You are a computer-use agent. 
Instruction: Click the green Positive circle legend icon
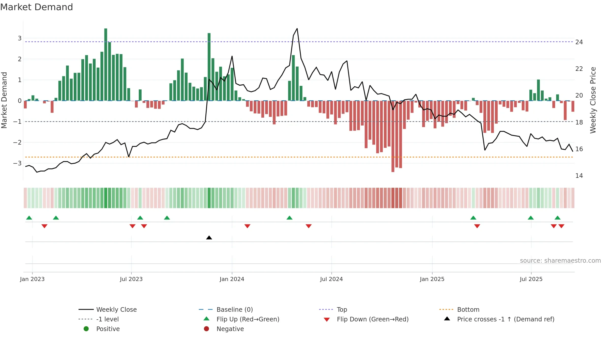click(86, 329)
